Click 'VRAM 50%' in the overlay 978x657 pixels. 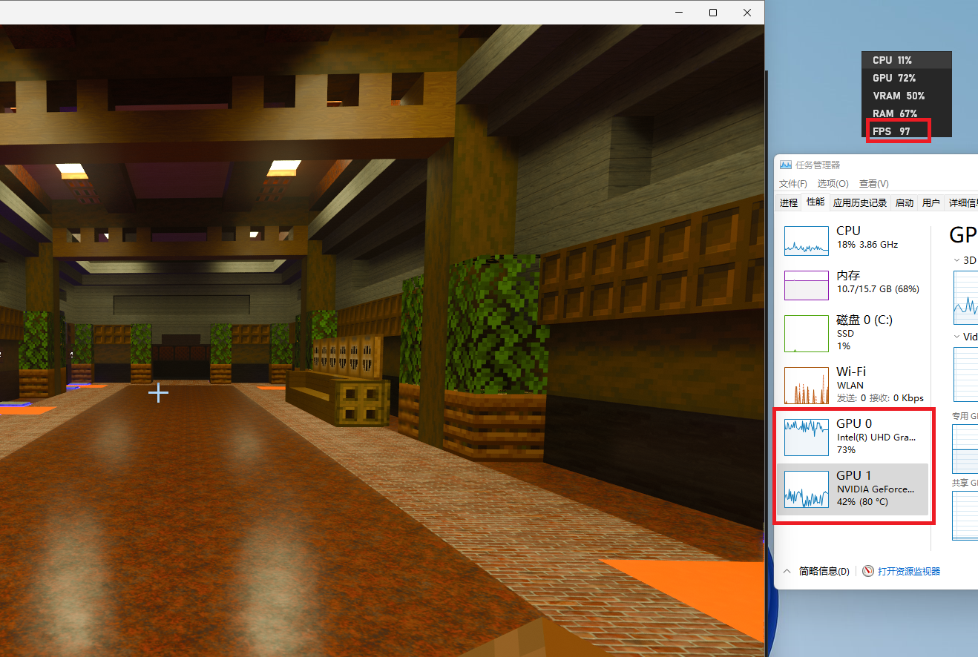(899, 96)
